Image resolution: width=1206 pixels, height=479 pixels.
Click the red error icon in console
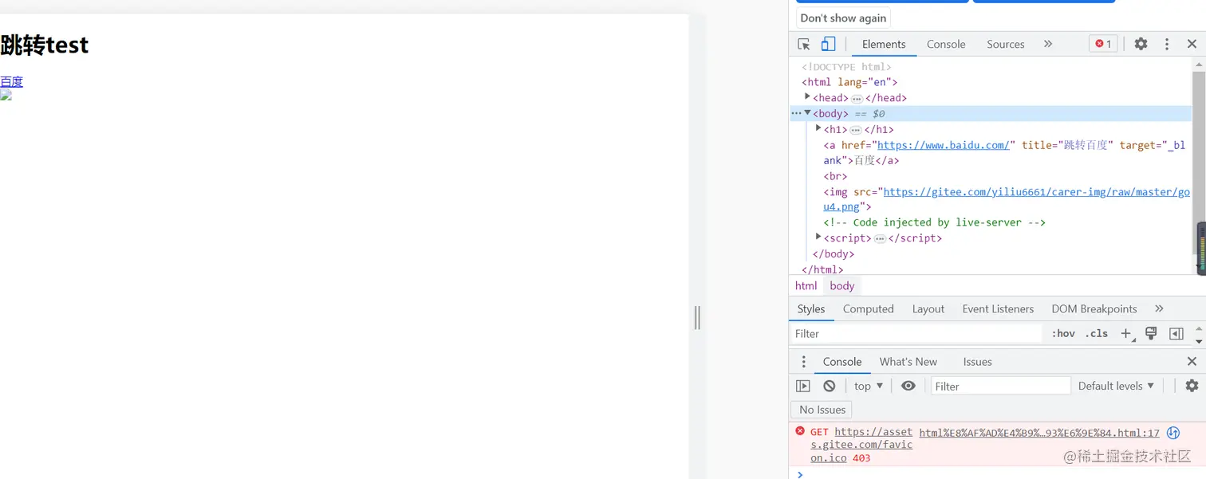(800, 431)
